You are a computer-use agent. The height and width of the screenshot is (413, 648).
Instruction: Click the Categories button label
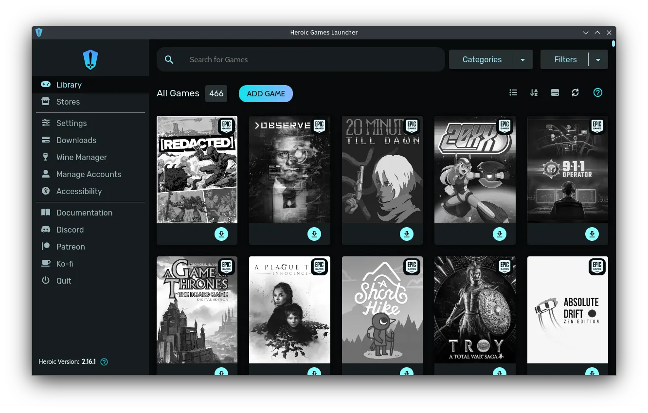click(x=482, y=59)
